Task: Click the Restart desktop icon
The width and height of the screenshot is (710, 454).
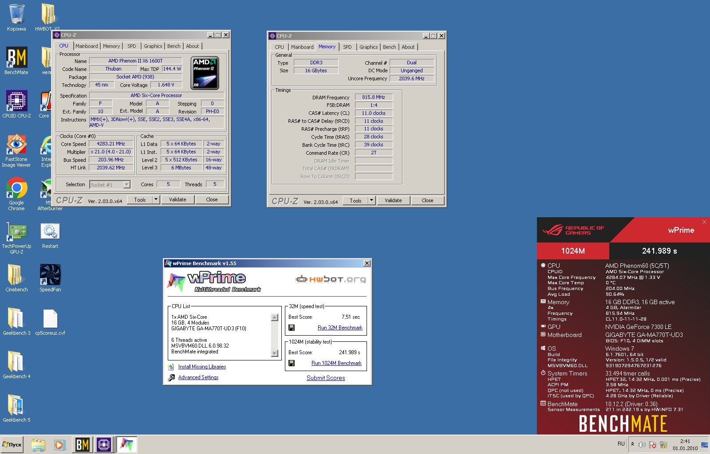Action: (50, 235)
